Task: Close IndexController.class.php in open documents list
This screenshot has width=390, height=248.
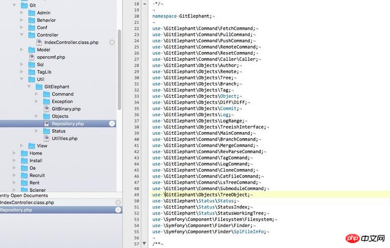Action: [x=118, y=202]
